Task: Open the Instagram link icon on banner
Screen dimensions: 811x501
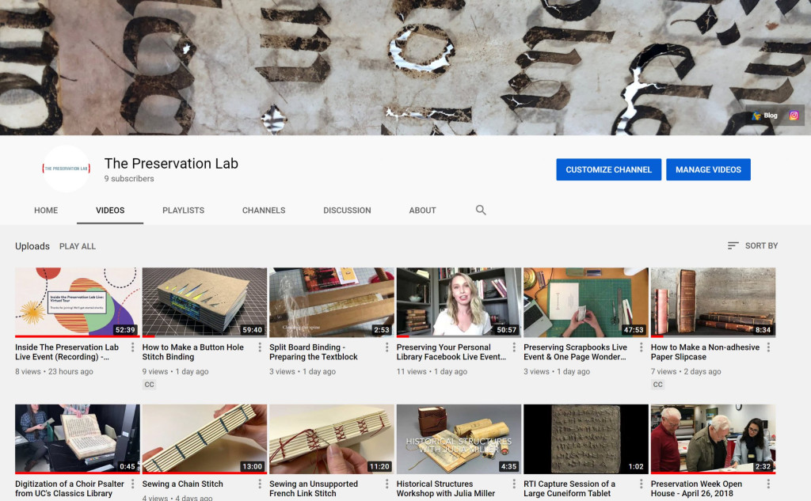Action: pos(794,116)
